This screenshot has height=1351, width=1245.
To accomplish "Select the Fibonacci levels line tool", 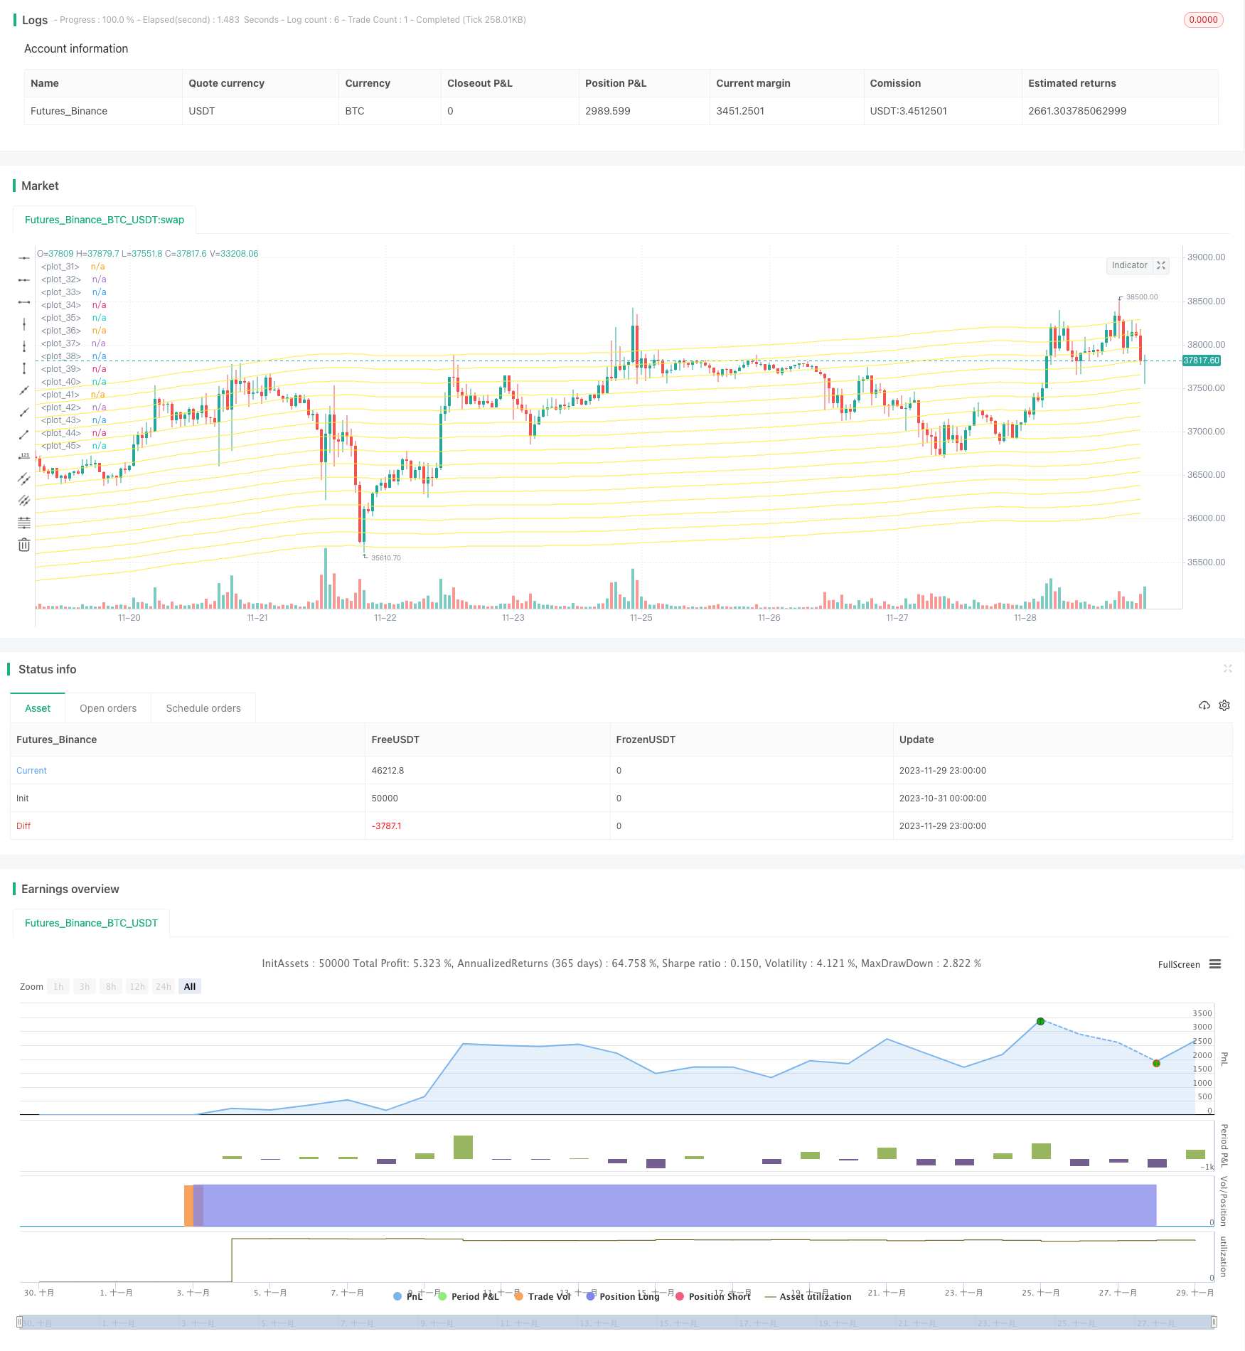I will click(x=24, y=523).
